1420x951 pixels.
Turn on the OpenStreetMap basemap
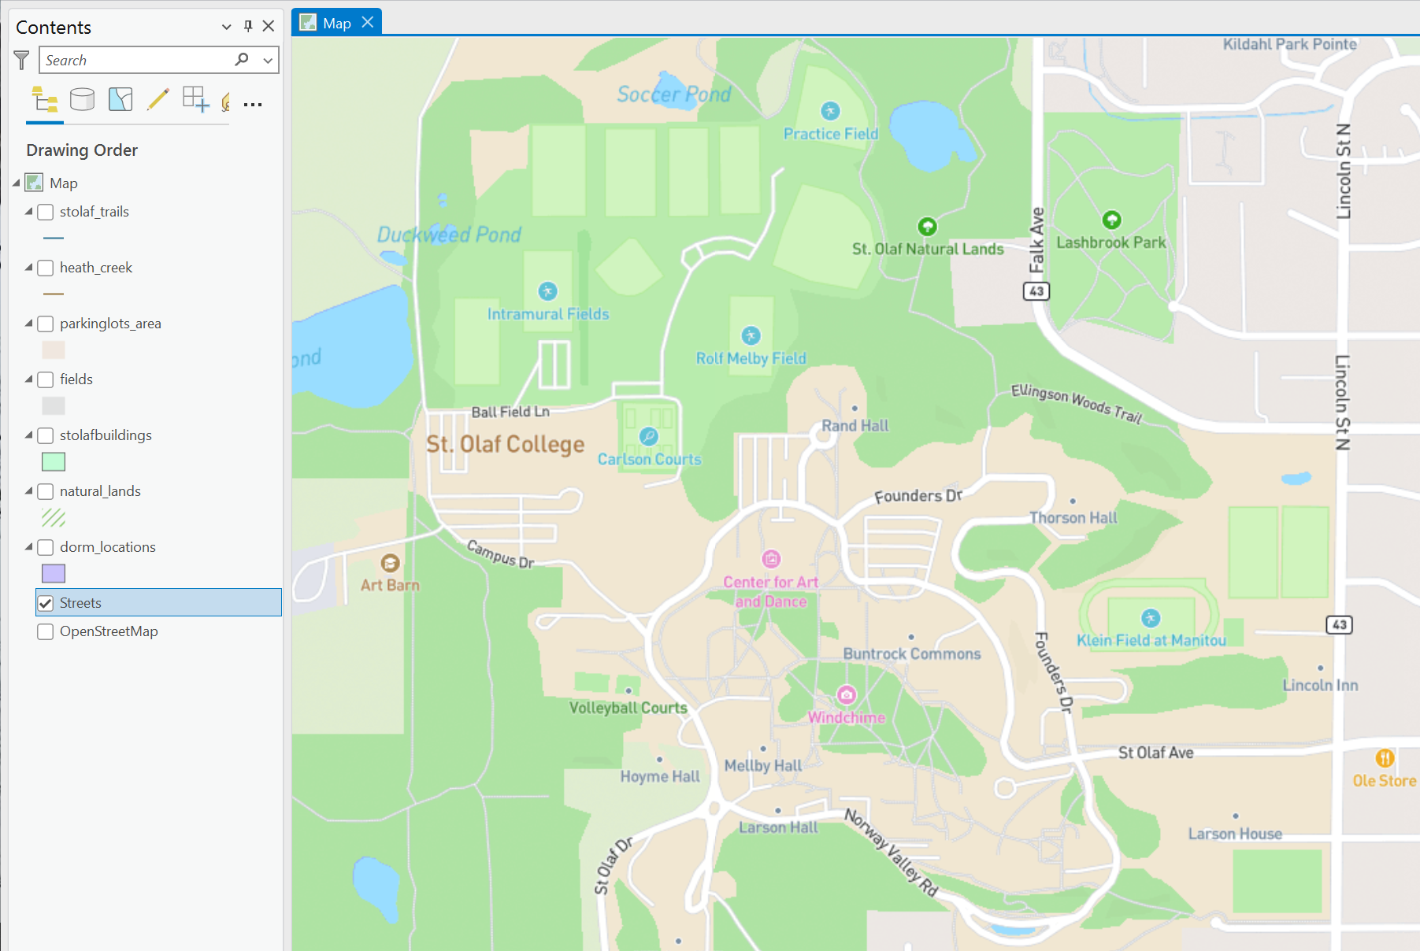click(45, 631)
